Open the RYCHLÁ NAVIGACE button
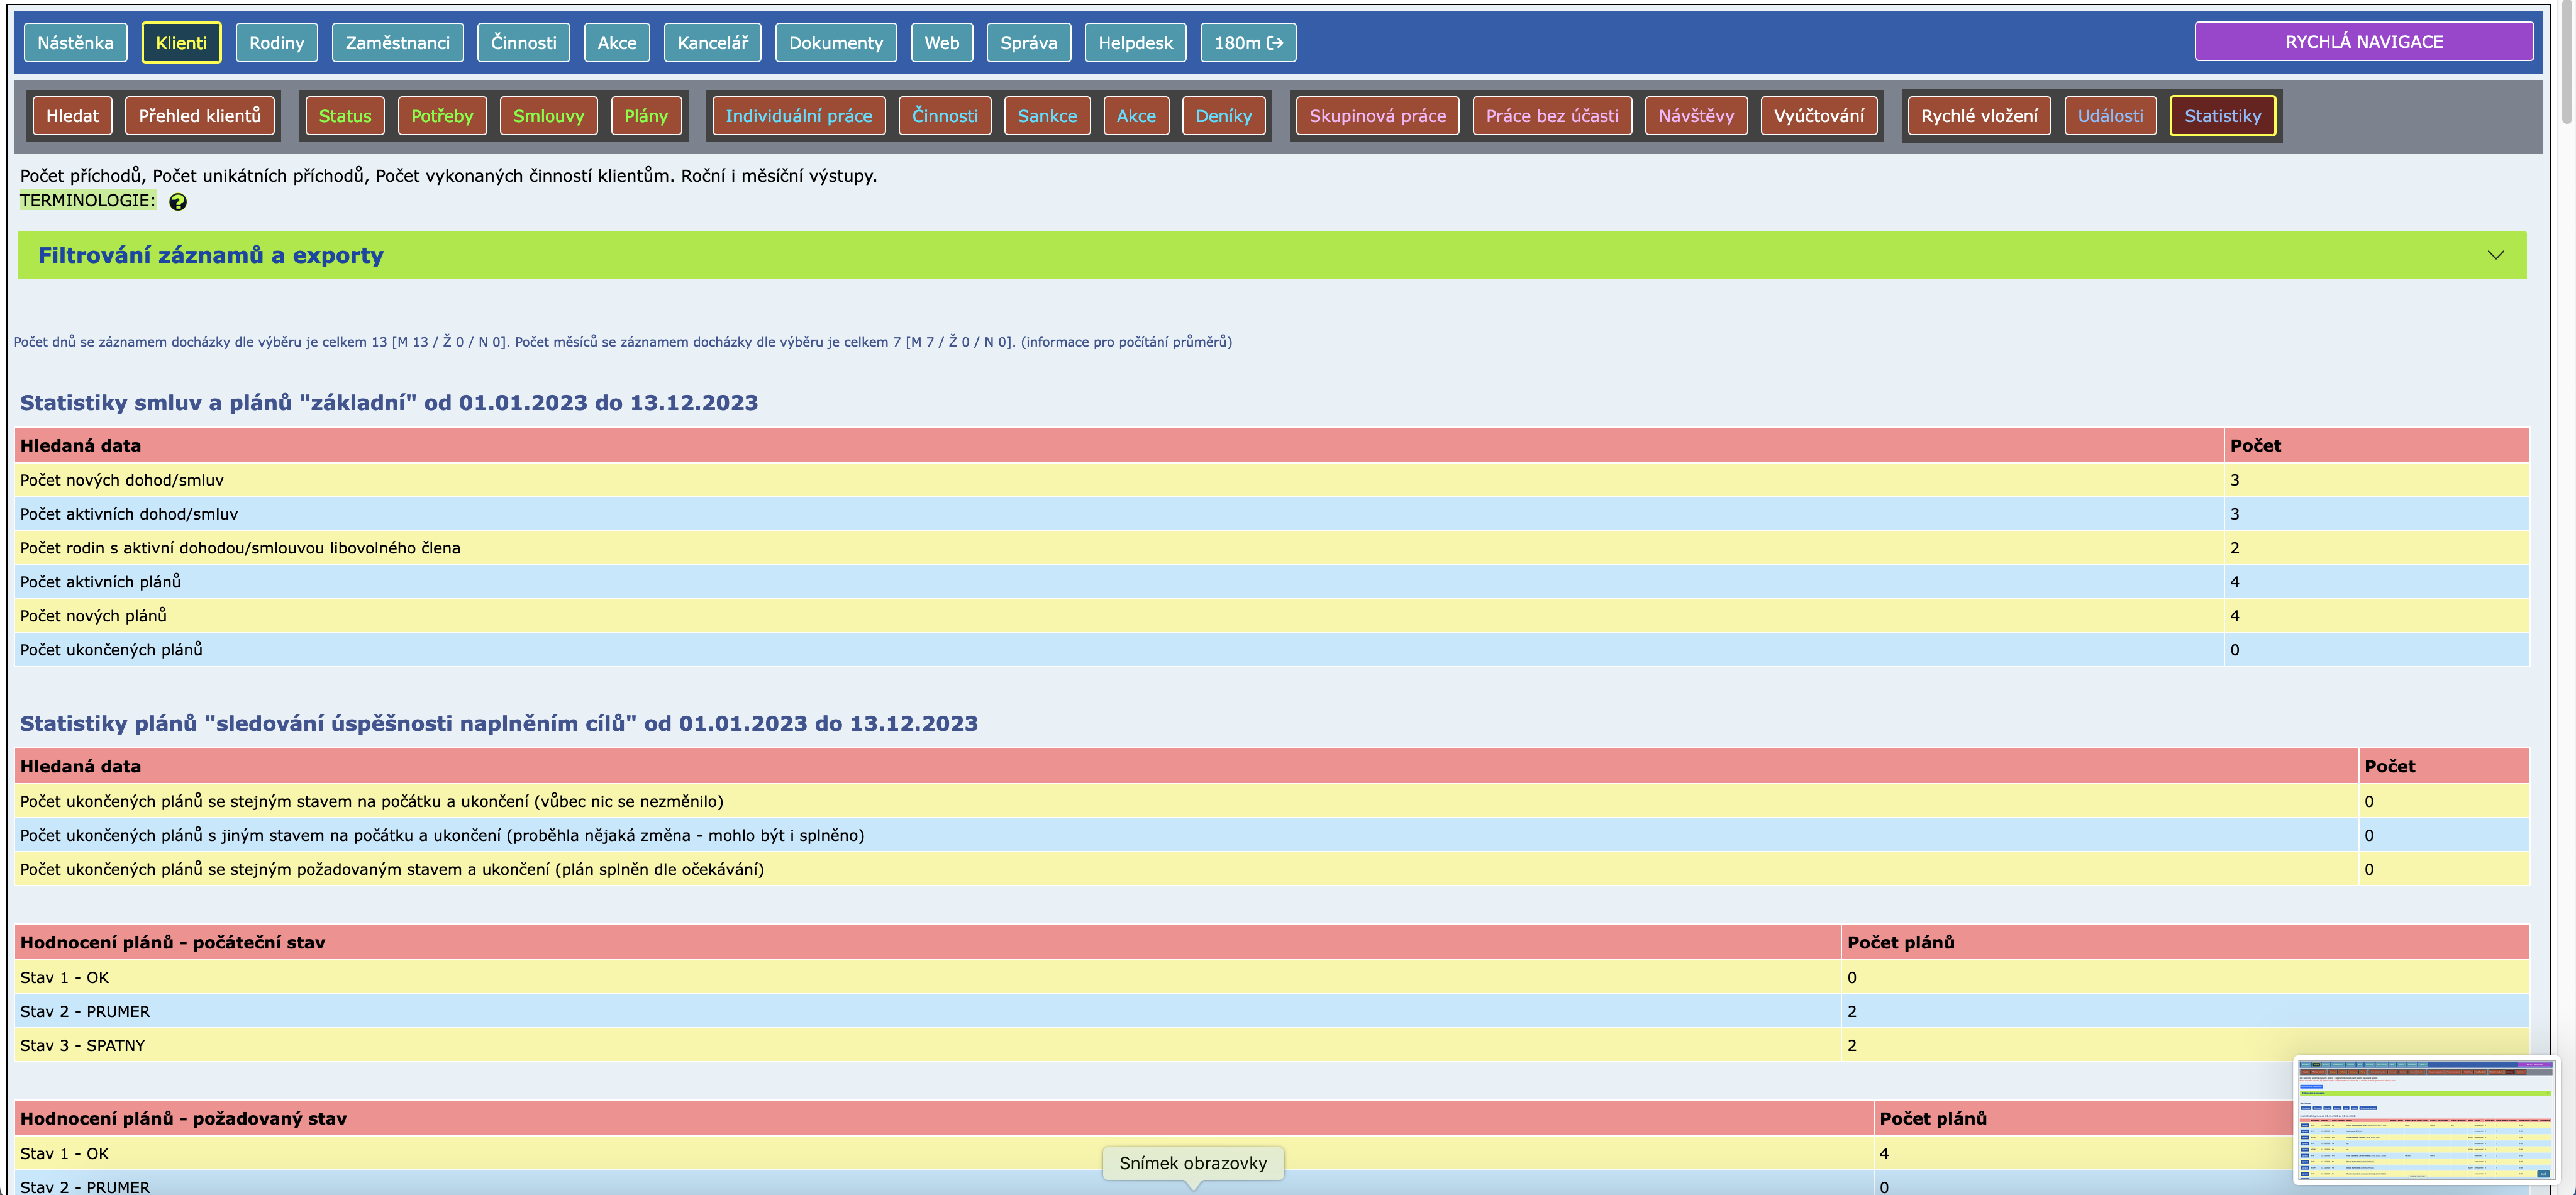This screenshot has width=2576, height=1195. [2363, 42]
